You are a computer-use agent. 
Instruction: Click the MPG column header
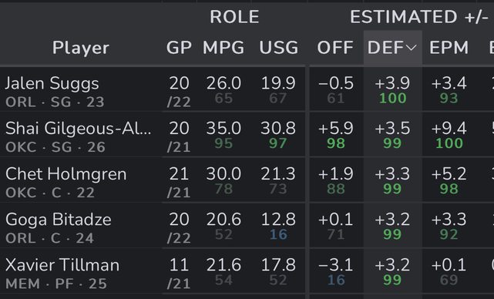click(223, 48)
